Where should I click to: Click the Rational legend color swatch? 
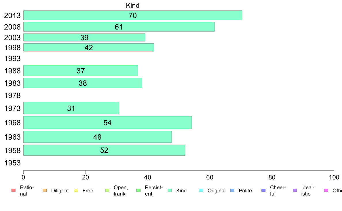coord(14,190)
